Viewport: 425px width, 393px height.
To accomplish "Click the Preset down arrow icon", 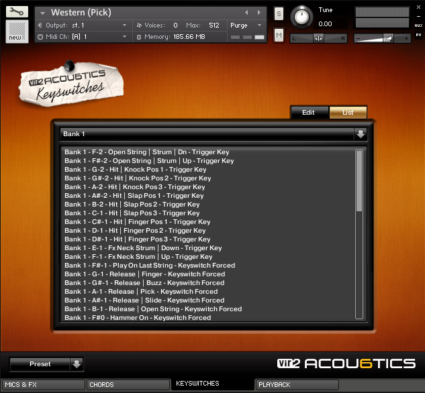I will point(77,364).
